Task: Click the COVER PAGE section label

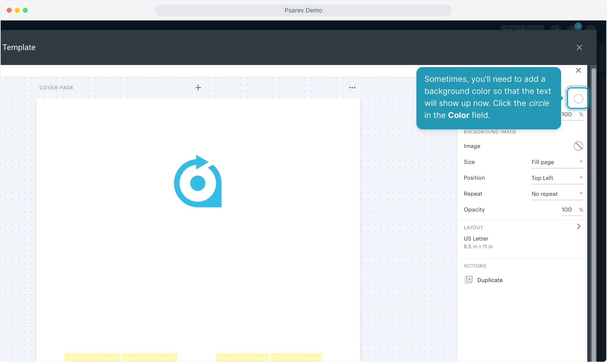Action: point(56,88)
